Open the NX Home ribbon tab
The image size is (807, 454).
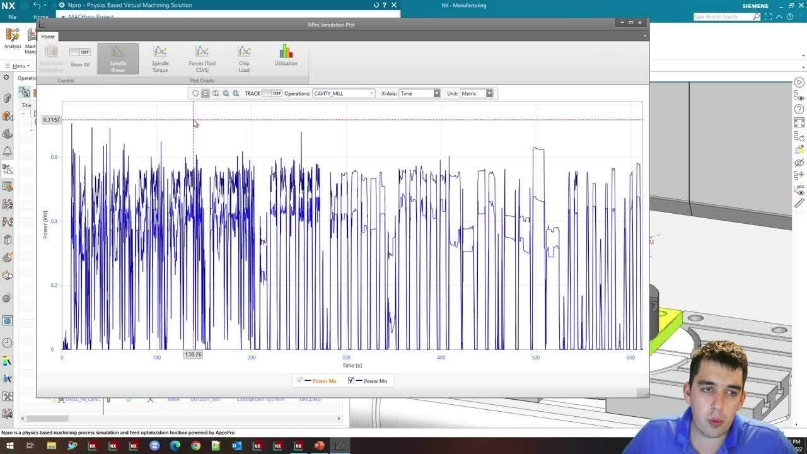coord(40,17)
